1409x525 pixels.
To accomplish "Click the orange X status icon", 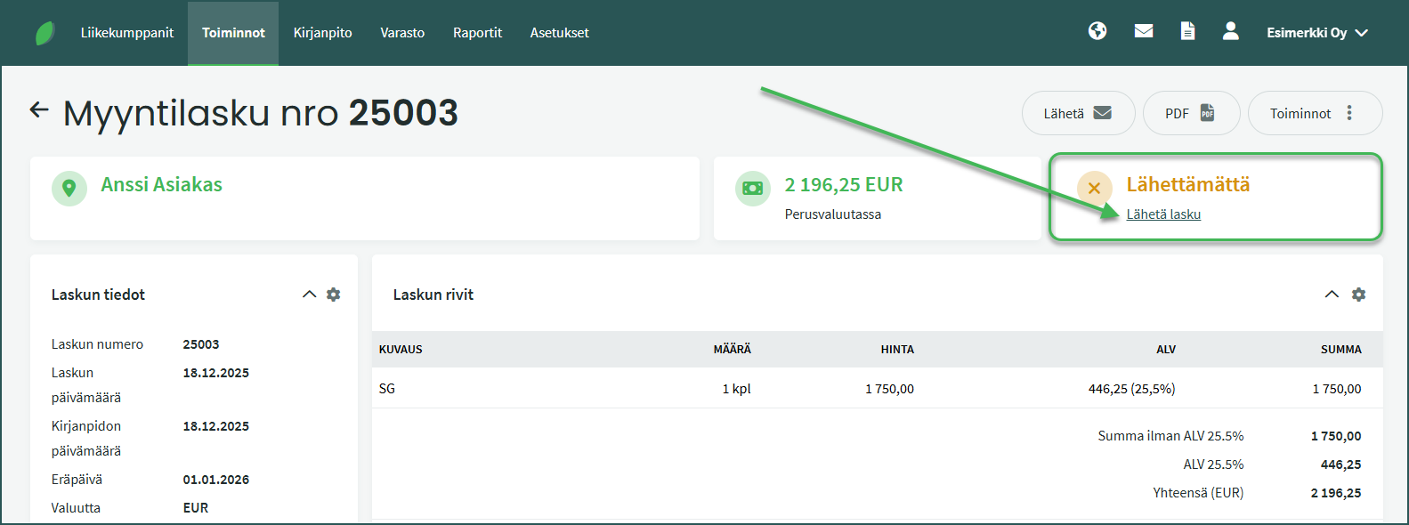I will pyautogui.click(x=1094, y=189).
